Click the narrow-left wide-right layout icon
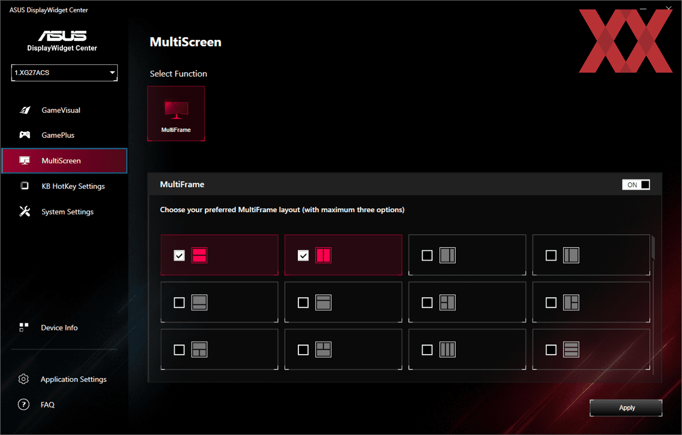The height and width of the screenshot is (435, 682). [x=571, y=255]
